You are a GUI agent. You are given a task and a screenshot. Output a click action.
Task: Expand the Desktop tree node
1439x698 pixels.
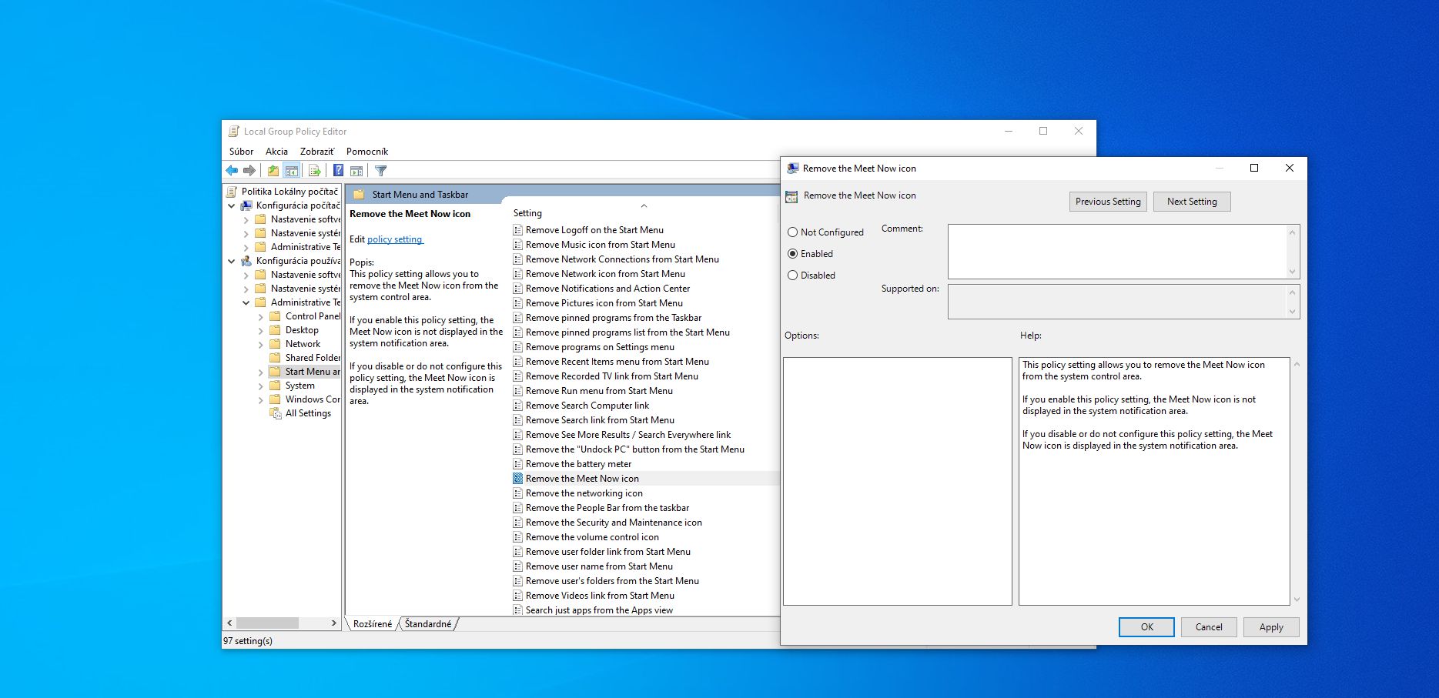261,330
